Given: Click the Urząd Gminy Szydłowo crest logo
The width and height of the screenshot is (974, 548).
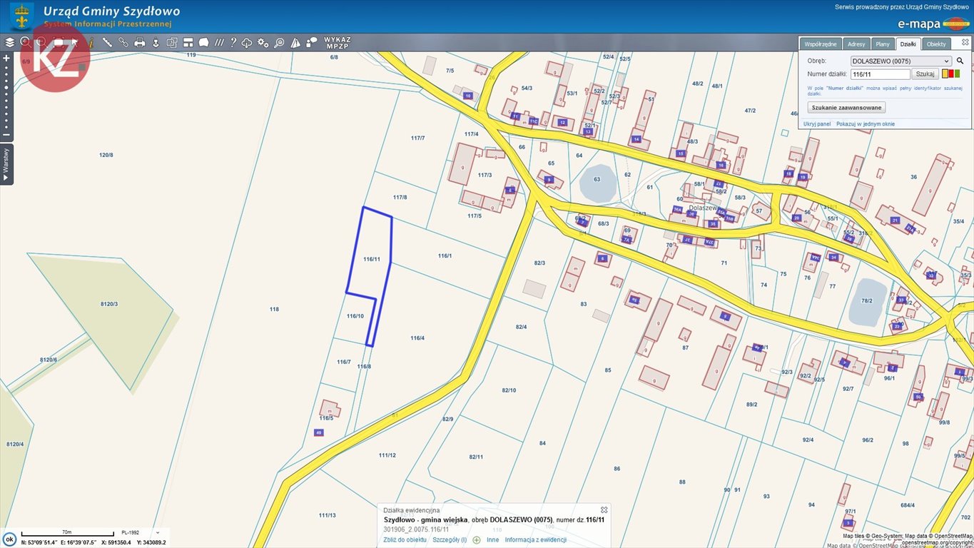Looking at the screenshot, I should point(22,16).
